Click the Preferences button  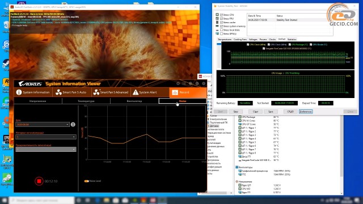306,112
